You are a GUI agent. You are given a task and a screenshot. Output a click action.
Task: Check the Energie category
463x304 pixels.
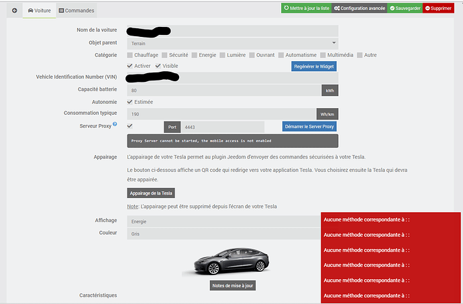click(195, 55)
